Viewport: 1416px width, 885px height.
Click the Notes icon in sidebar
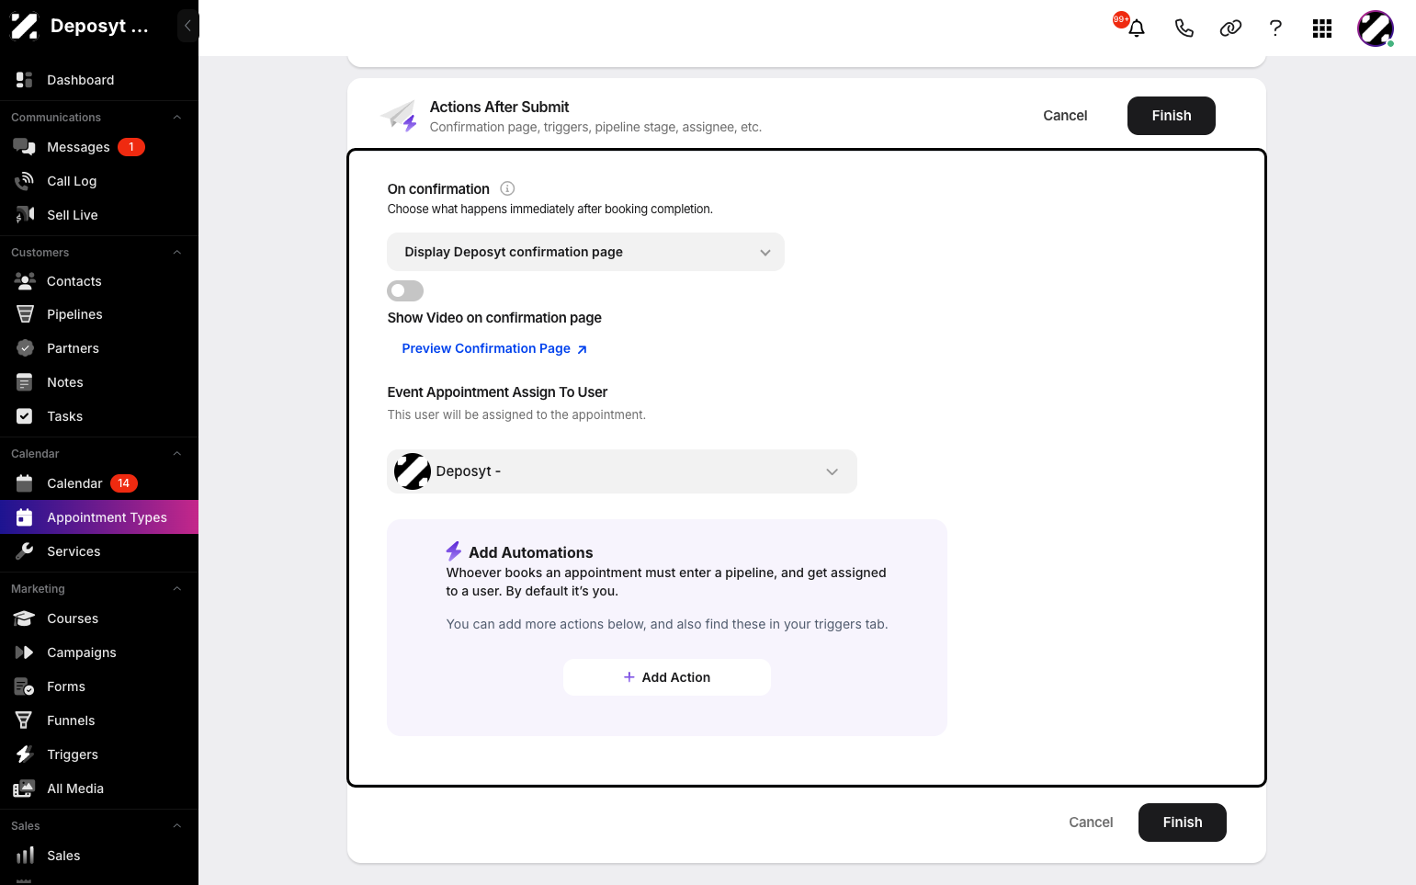pyautogui.click(x=25, y=382)
